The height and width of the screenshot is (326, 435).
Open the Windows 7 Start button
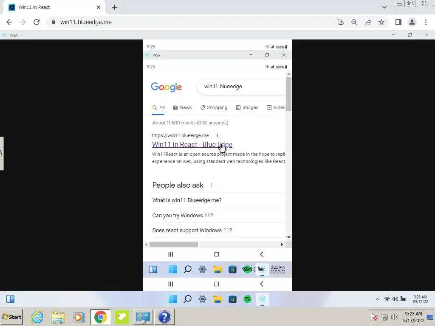[x=11, y=317]
